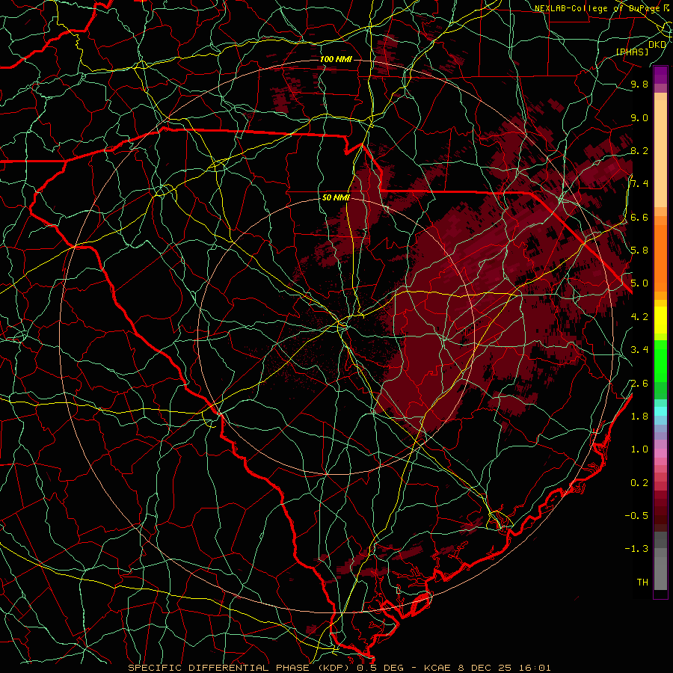Click the pink color bar segment near 1.0
673x673 pixels.
(660, 453)
